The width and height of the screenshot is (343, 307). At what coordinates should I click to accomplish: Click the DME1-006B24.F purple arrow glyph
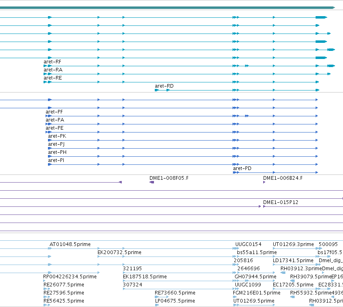tap(264, 182)
